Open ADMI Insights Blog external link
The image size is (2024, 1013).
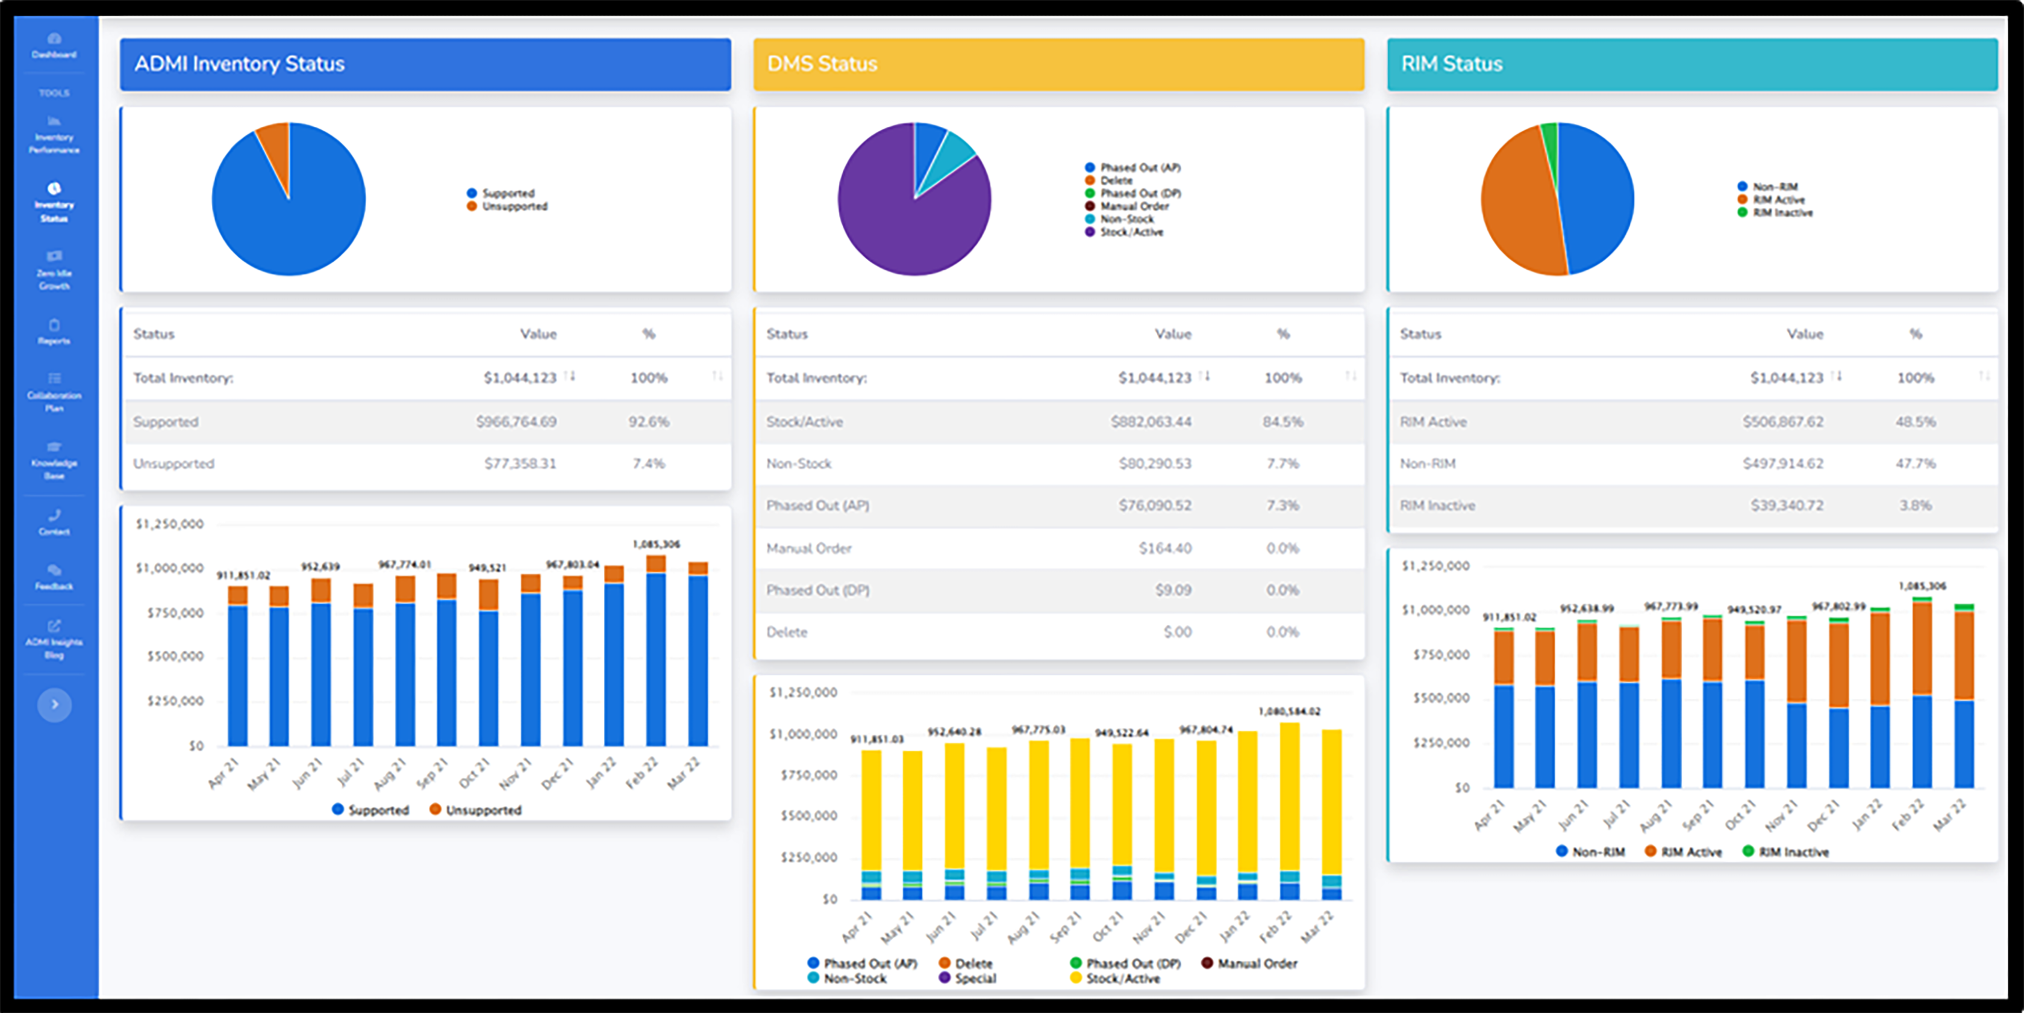54,640
